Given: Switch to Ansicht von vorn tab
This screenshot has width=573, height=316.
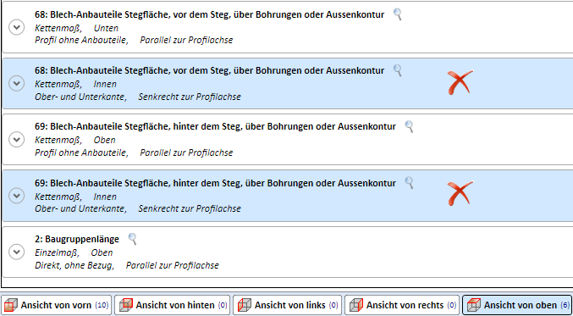Looking at the screenshot, I should point(56,305).
